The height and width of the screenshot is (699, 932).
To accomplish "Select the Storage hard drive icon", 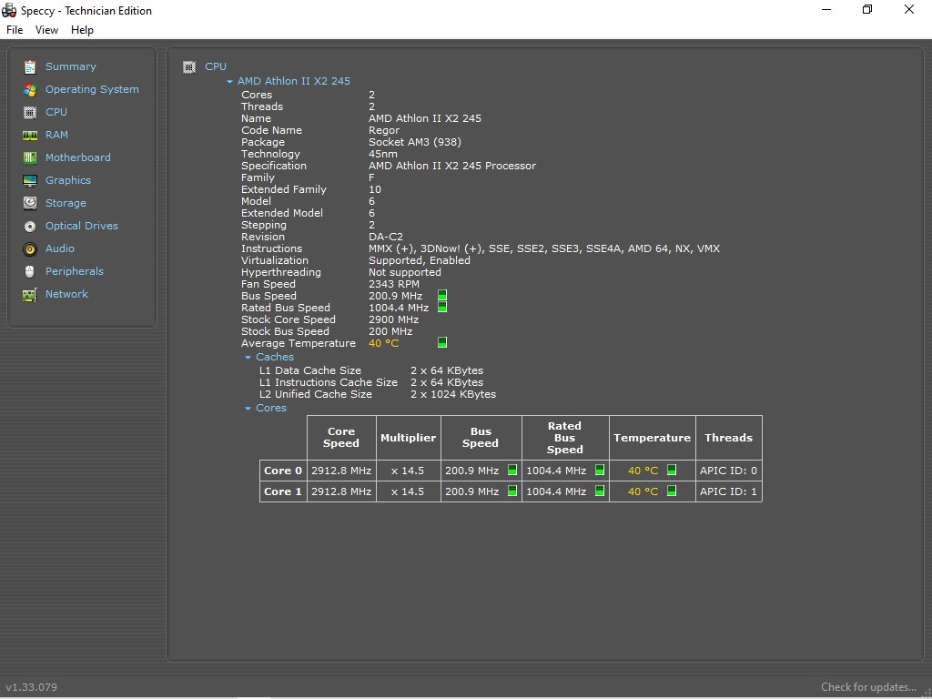I will [x=30, y=203].
